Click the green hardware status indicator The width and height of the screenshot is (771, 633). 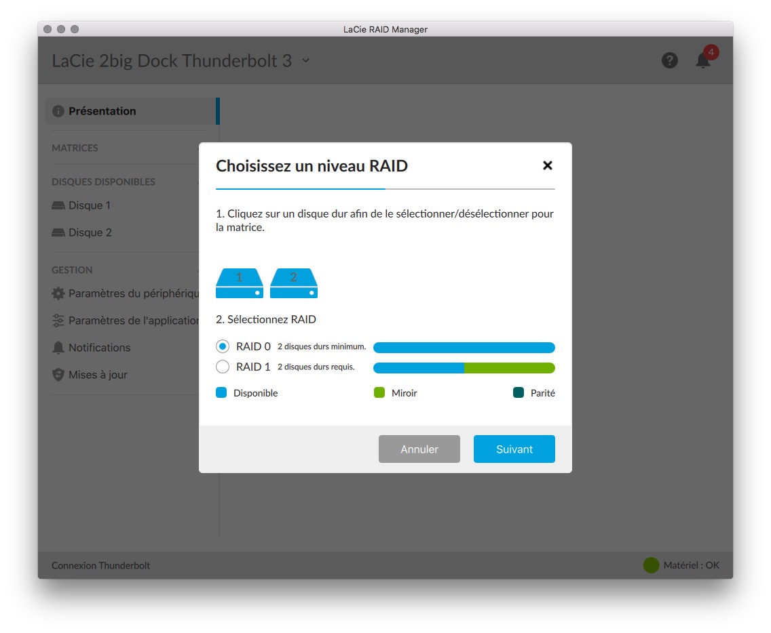(651, 565)
